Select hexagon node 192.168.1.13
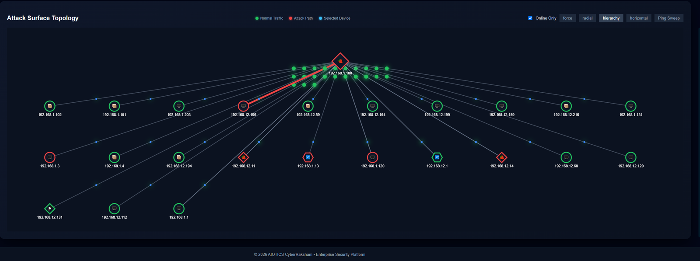Image resolution: width=700 pixels, height=261 pixels. [308, 157]
